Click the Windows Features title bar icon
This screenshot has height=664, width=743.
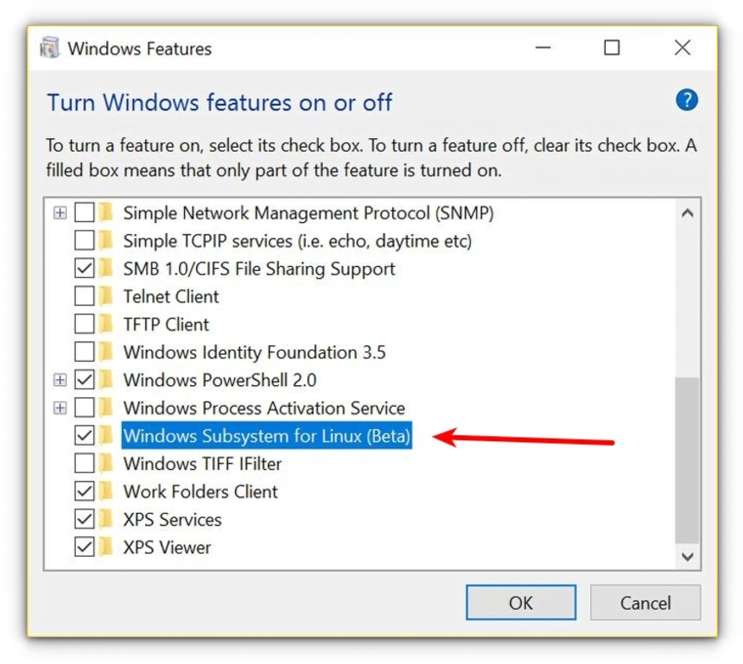[x=49, y=48]
